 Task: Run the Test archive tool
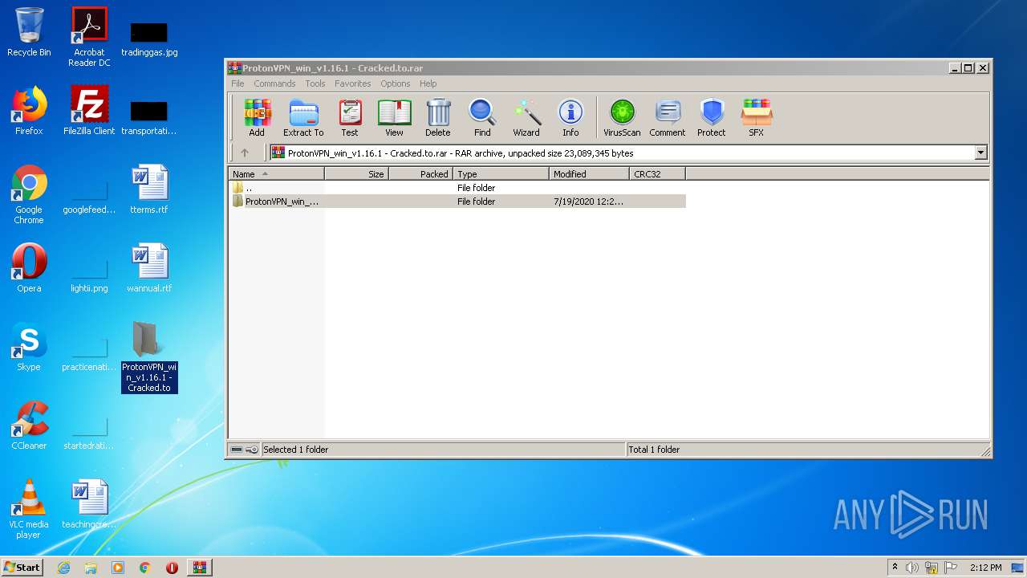click(350, 118)
